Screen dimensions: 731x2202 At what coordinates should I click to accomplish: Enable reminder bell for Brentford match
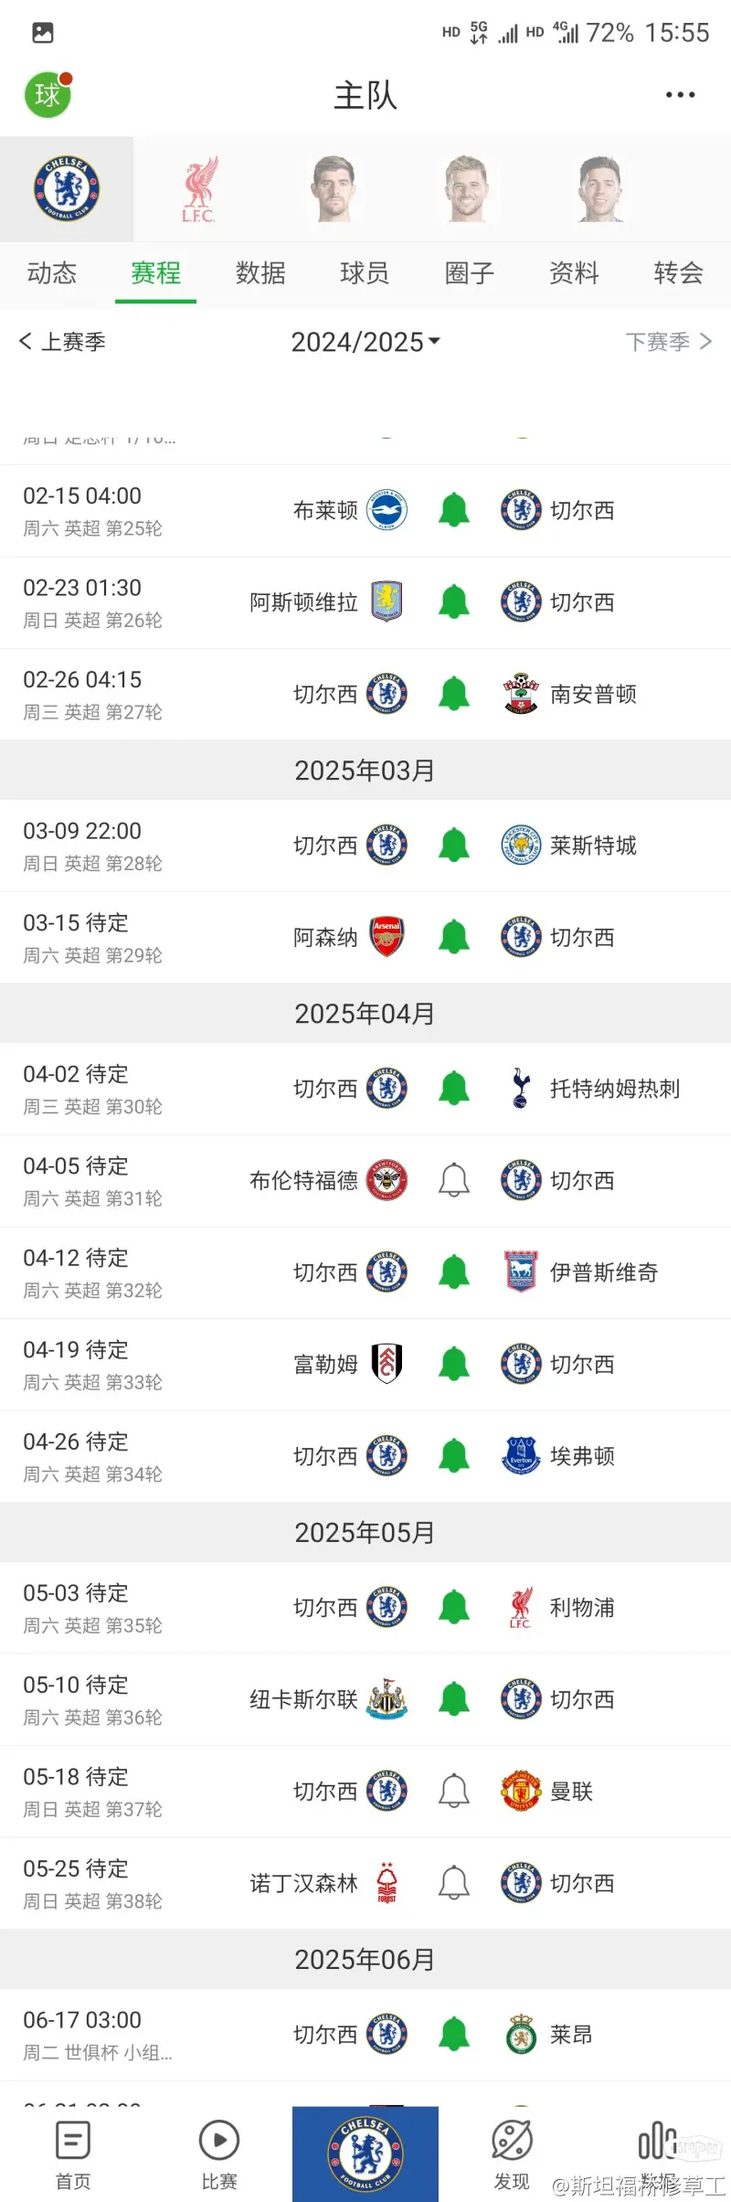tap(454, 1180)
